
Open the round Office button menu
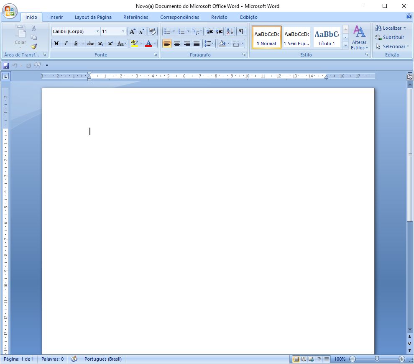click(x=10, y=11)
